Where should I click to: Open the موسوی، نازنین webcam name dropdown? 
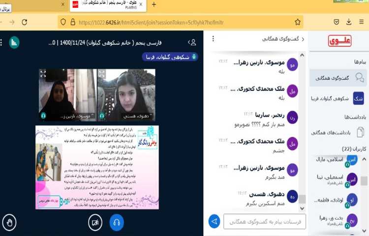click(x=76, y=116)
